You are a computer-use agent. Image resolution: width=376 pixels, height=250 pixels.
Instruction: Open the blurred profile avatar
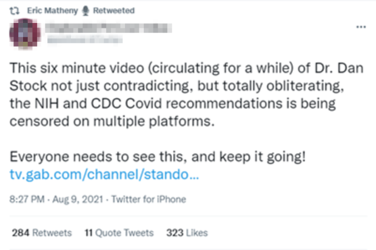[x=26, y=35]
